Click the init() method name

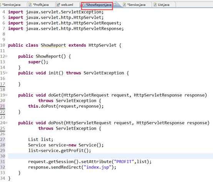point(56,73)
